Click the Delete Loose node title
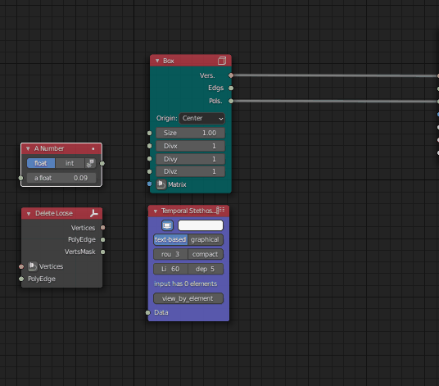This screenshot has height=386, width=439. point(54,213)
